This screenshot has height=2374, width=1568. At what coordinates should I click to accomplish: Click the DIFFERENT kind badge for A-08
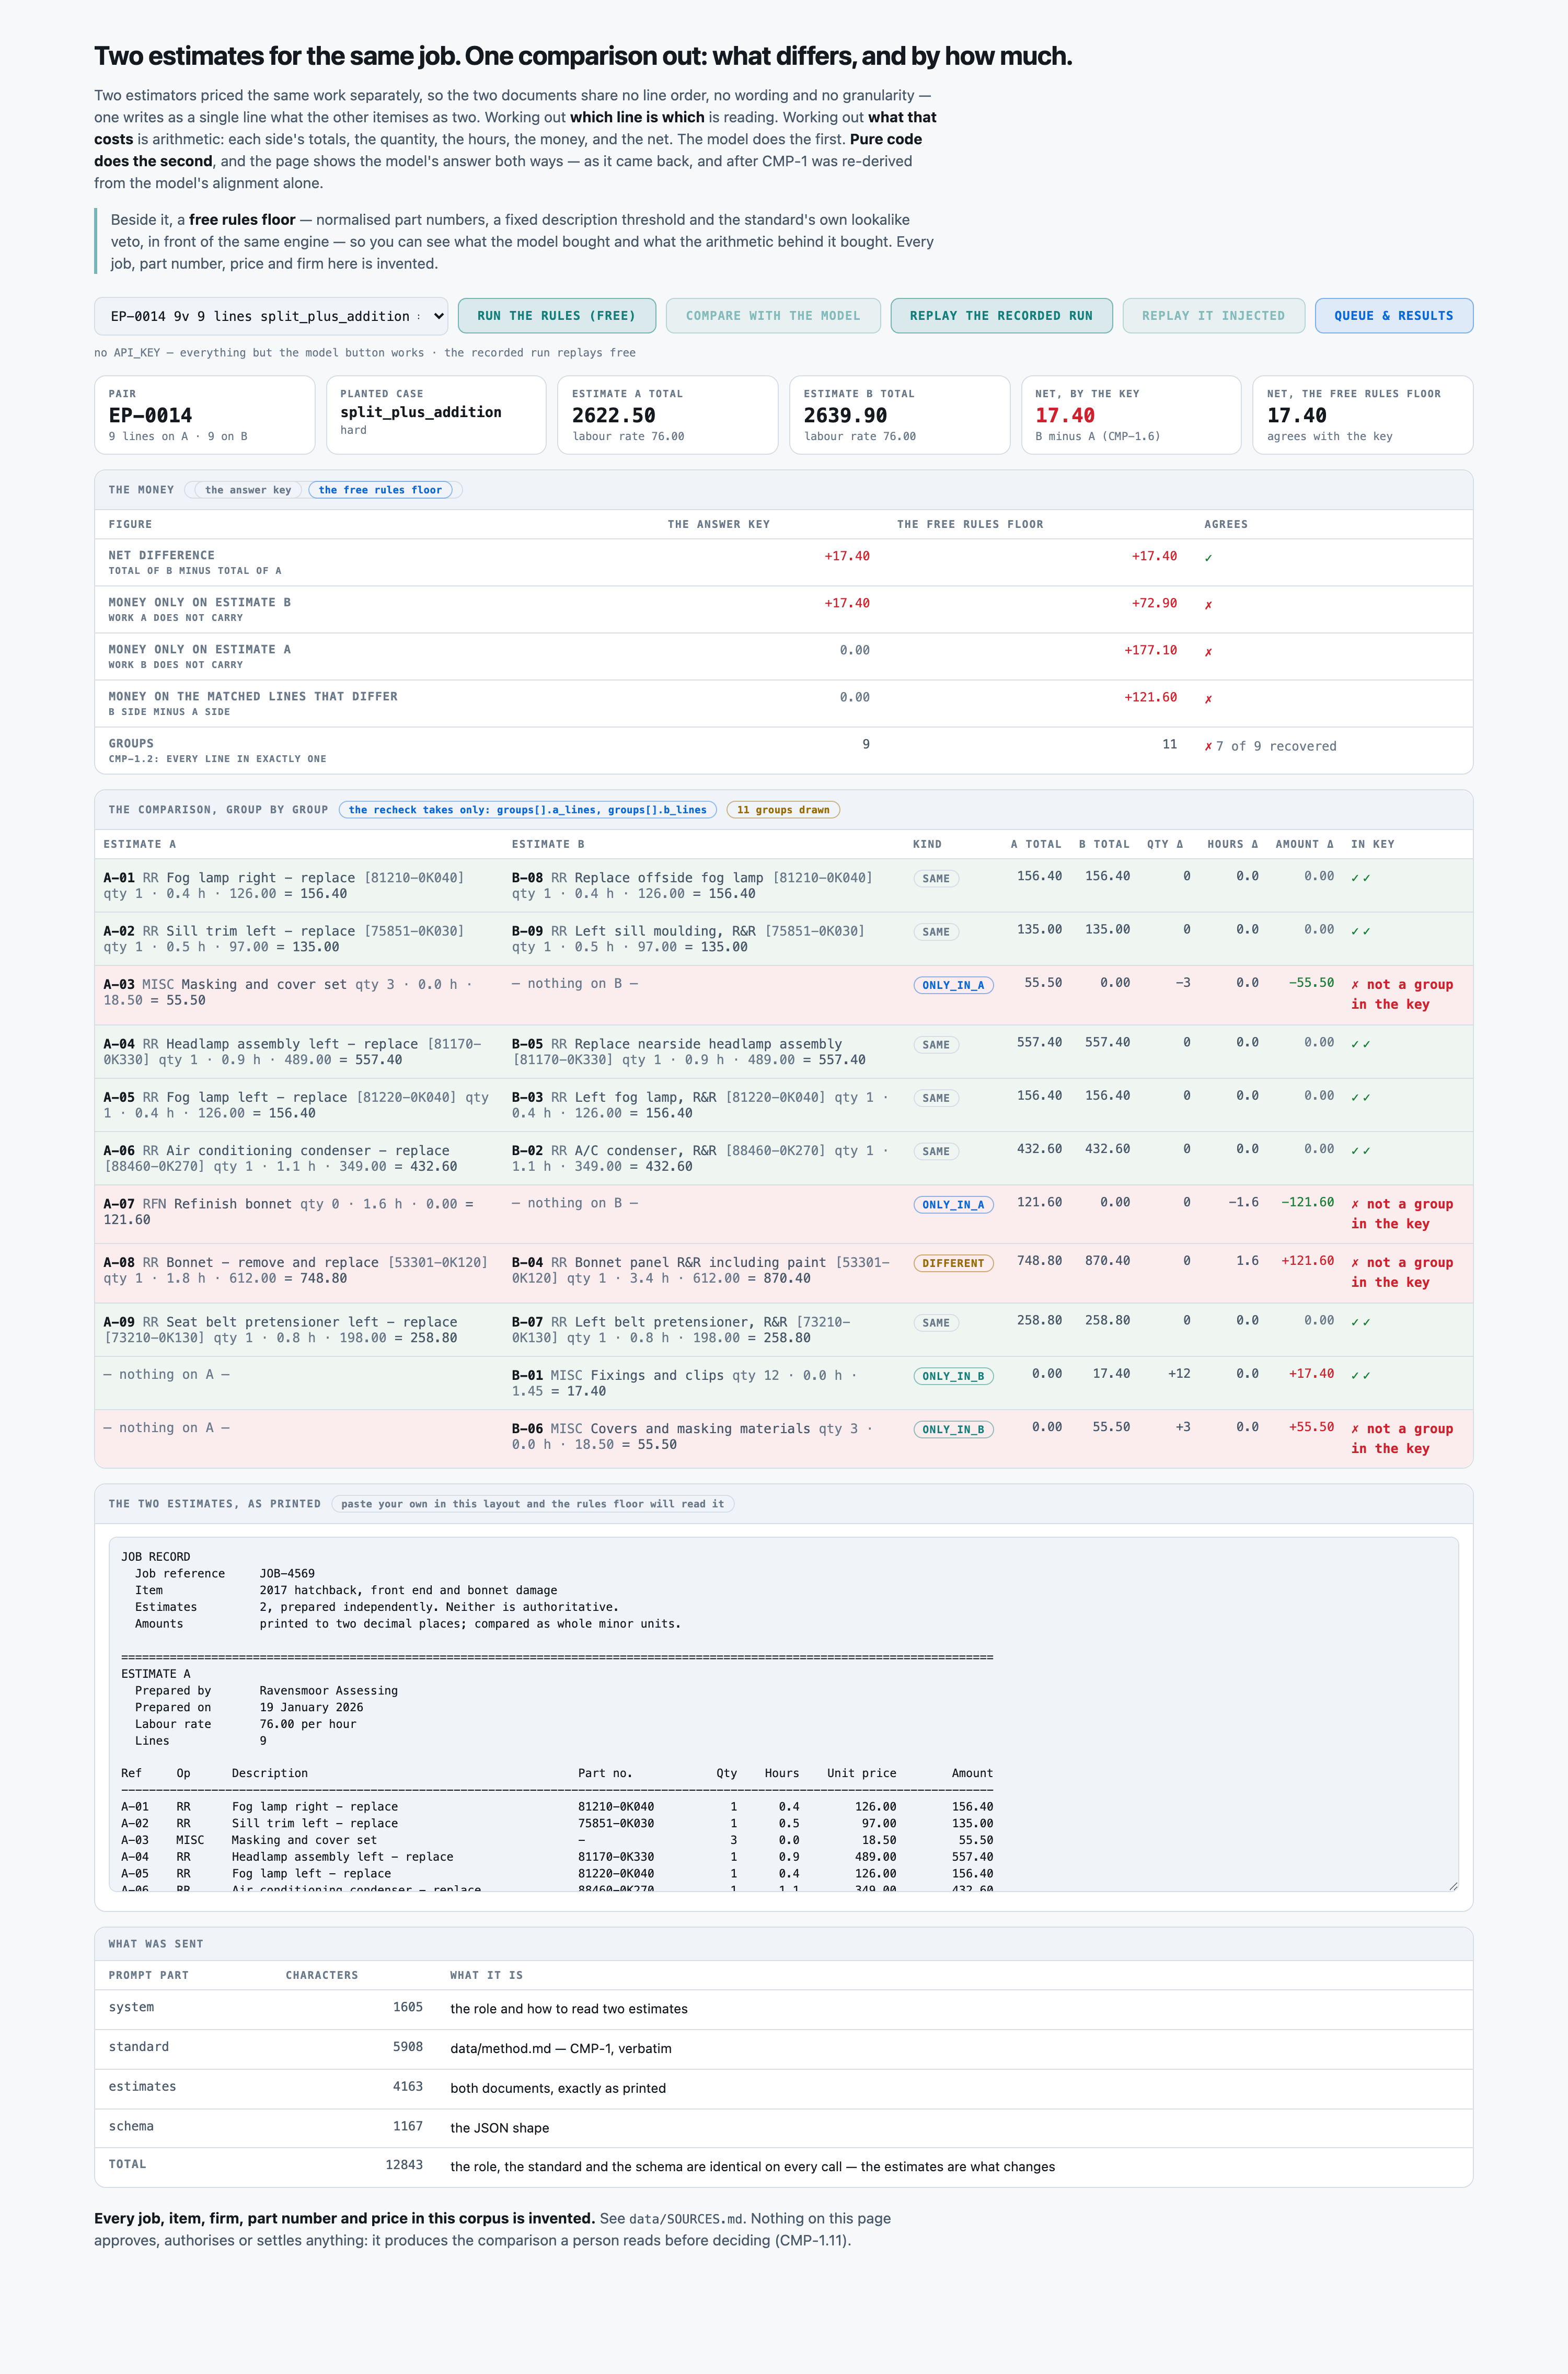point(953,1263)
